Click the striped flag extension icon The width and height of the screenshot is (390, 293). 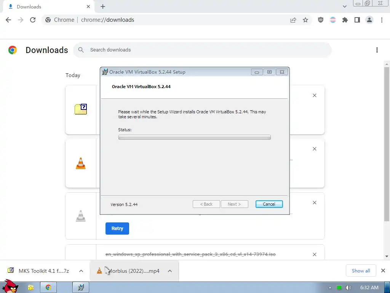(x=333, y=20)
